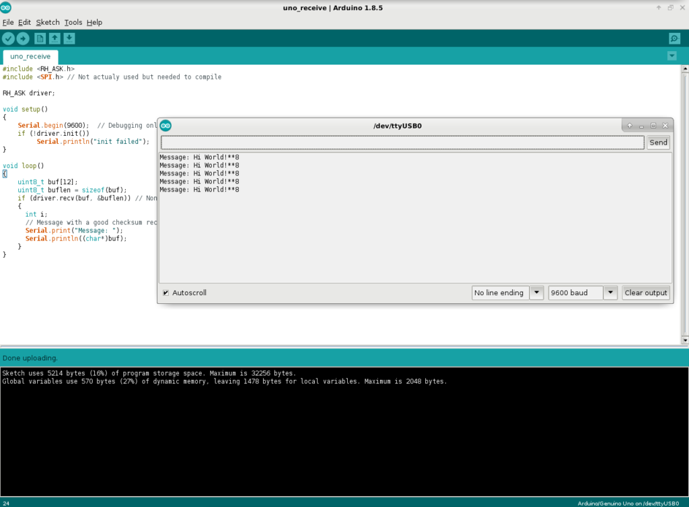Open the tab options dropdown arrow

pyautogui.click(x=672, y=56)
